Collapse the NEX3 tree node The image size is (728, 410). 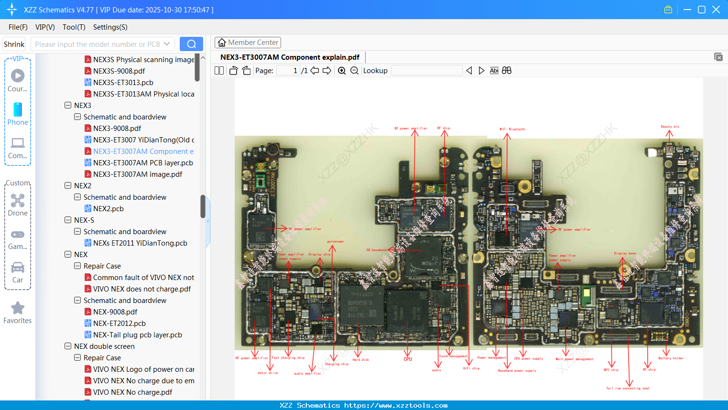[68, 105]
